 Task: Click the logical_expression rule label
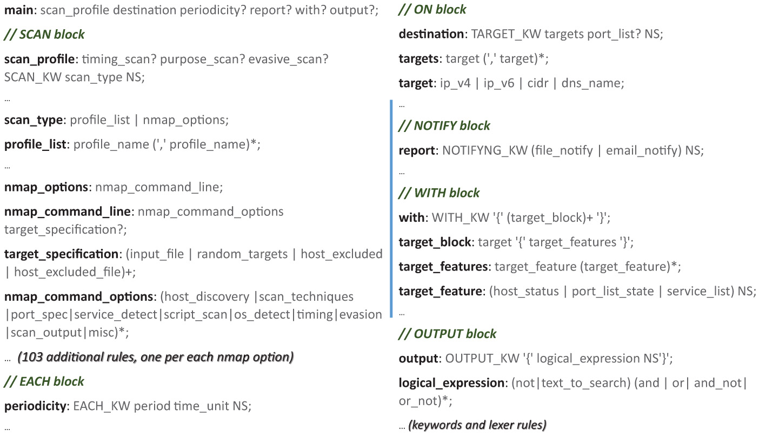click(x=452, y=383)
